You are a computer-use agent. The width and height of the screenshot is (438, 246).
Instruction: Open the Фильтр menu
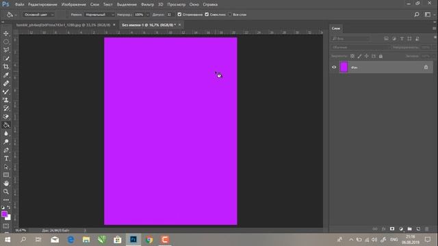(x=148, y=5)
